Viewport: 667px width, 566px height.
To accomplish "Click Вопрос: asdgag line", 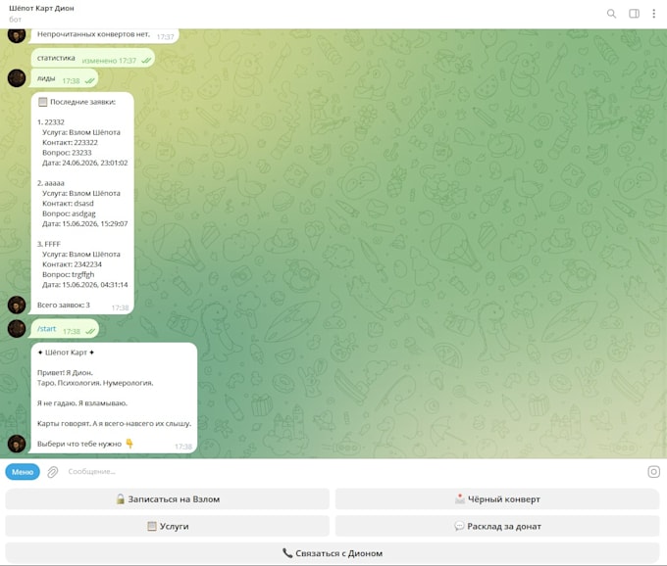I will (x=69, y=213).
